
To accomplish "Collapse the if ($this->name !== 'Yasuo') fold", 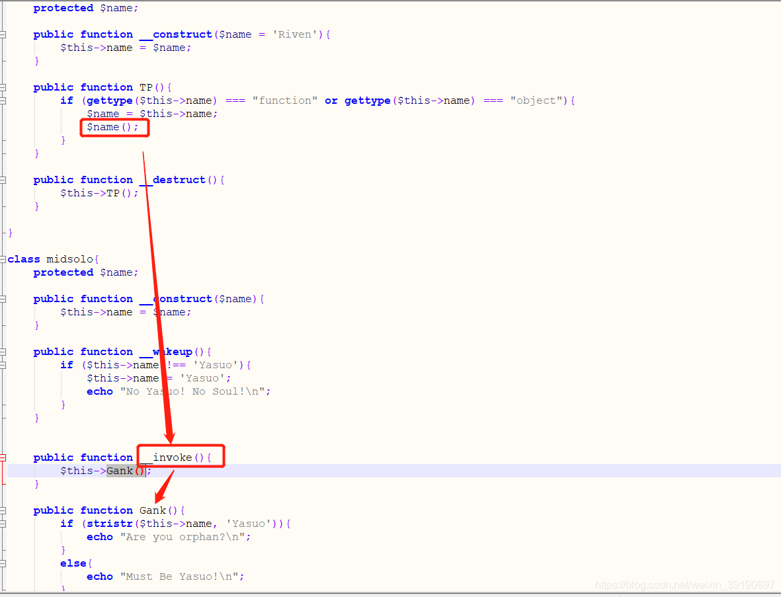I will pos(3,365).
